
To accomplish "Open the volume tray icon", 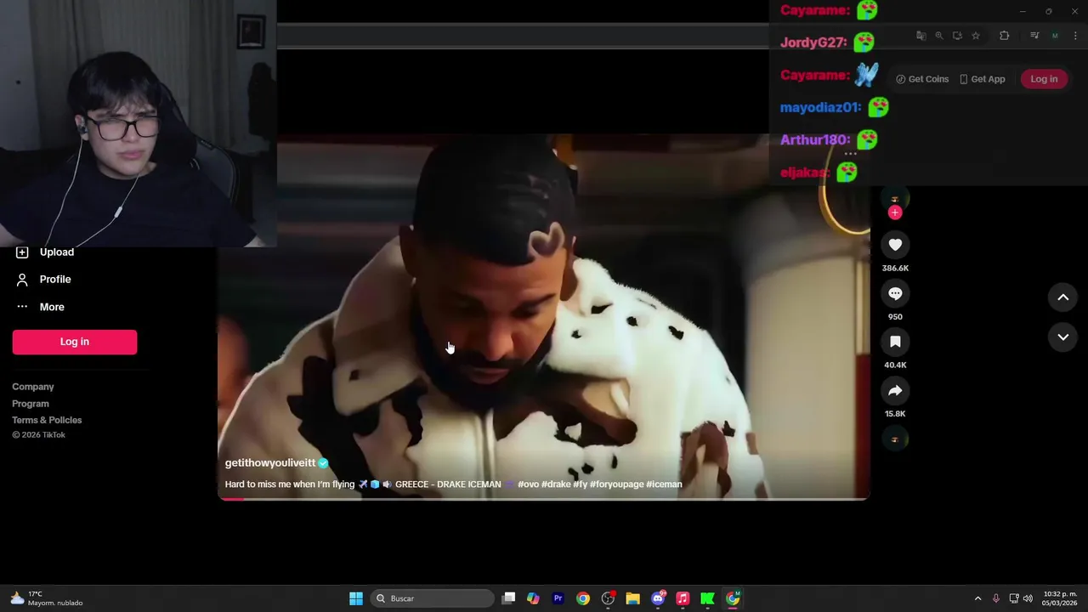I will (1028, 598).
